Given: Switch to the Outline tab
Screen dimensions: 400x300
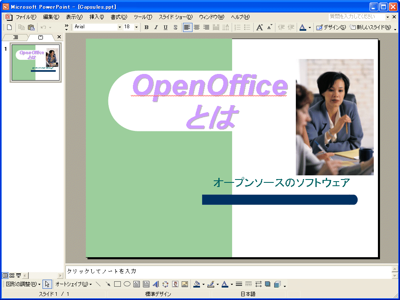Looking at the screenshot, I should (x=15, y=37).
